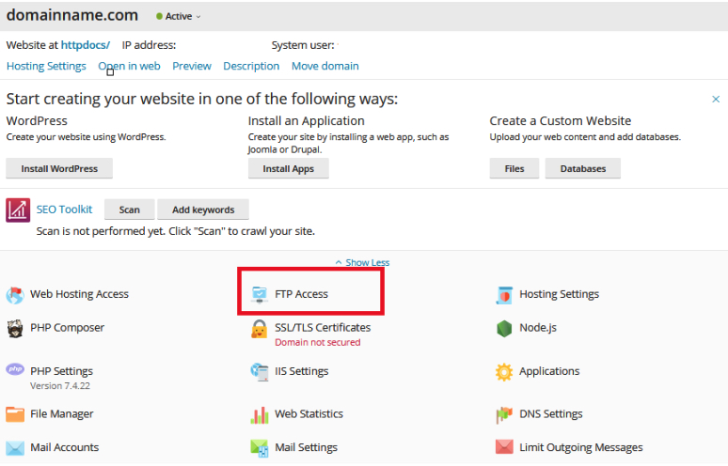Open Hosting Settings link under domain name
Image resolution: width=728 pixels, height=466 pixels.
[x=46, y=67]
